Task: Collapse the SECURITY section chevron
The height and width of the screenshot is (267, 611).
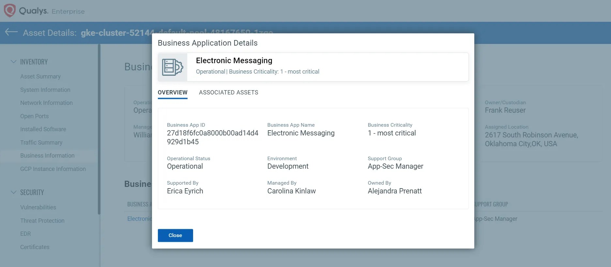Action: click(13, 192)
